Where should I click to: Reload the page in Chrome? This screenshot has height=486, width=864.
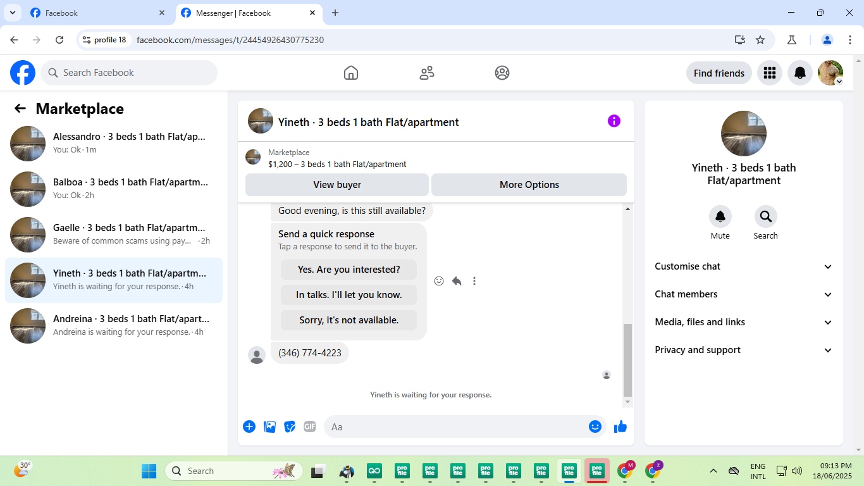[x=59, y=40]
